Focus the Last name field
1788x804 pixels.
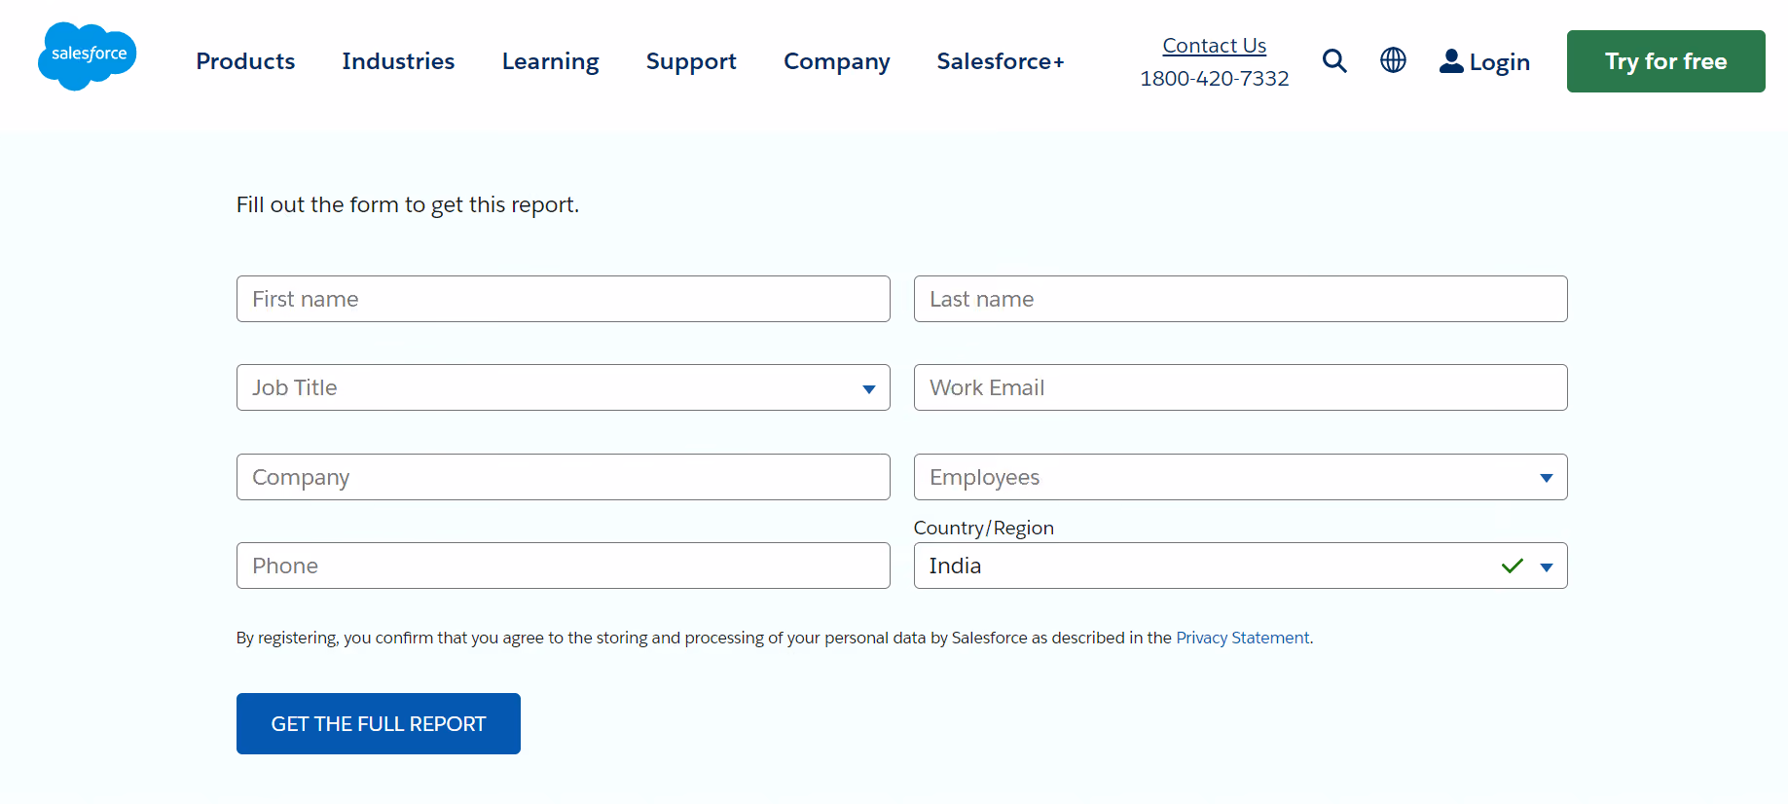click(1240, 299)
